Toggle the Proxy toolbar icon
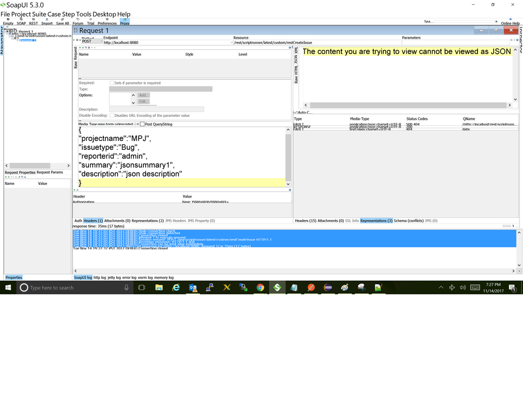The image size is (523, 407). [125, 21]
